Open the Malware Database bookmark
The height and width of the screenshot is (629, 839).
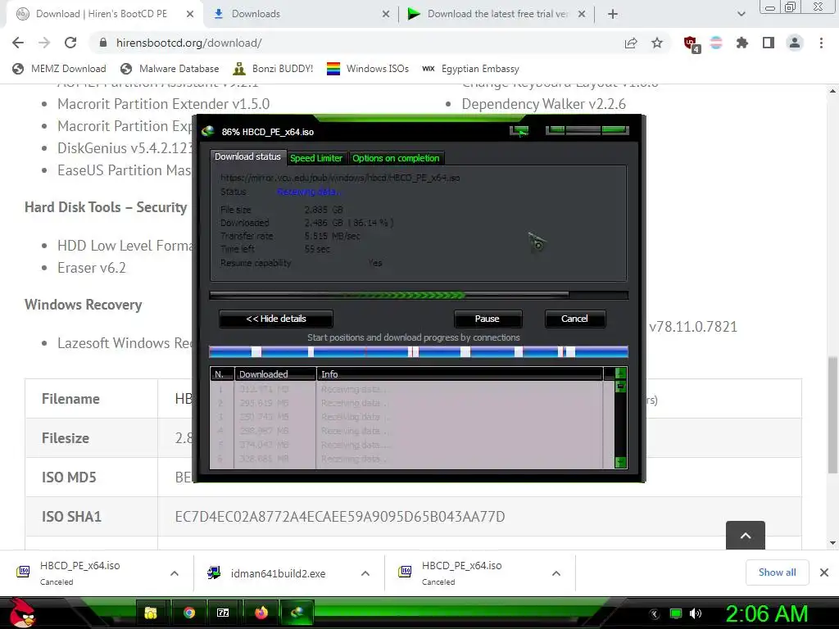[x=170, y=69]
